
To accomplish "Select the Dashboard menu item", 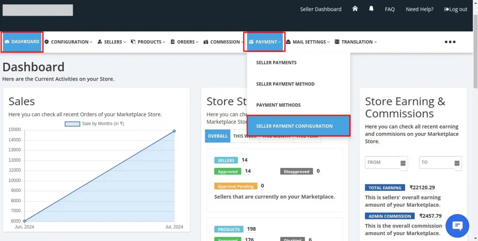I will pos(22,42).
